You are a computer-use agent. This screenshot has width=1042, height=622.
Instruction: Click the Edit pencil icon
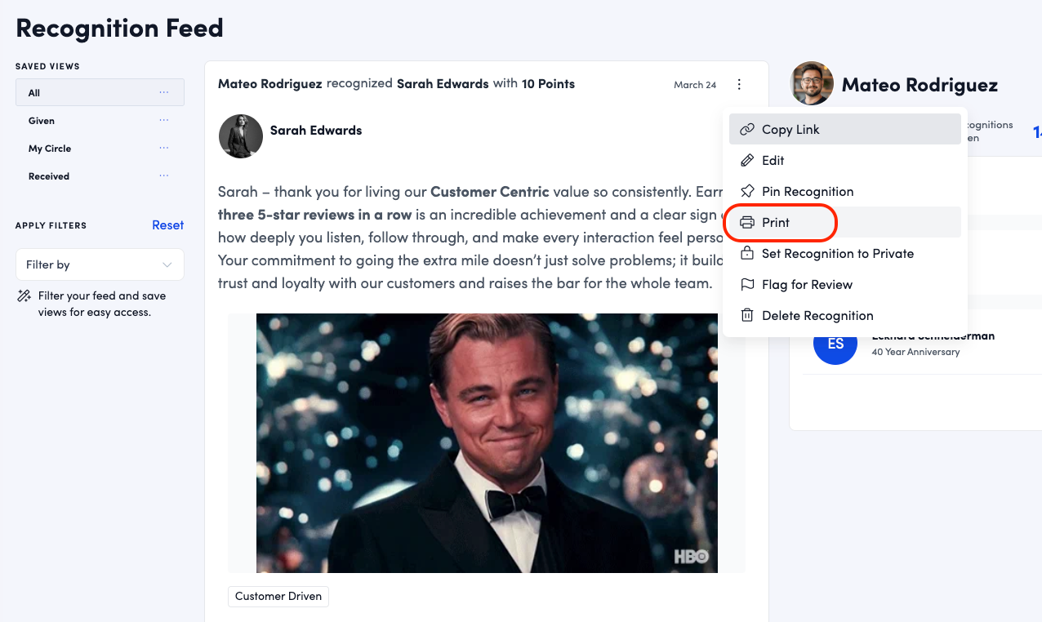tap(746, 161)
